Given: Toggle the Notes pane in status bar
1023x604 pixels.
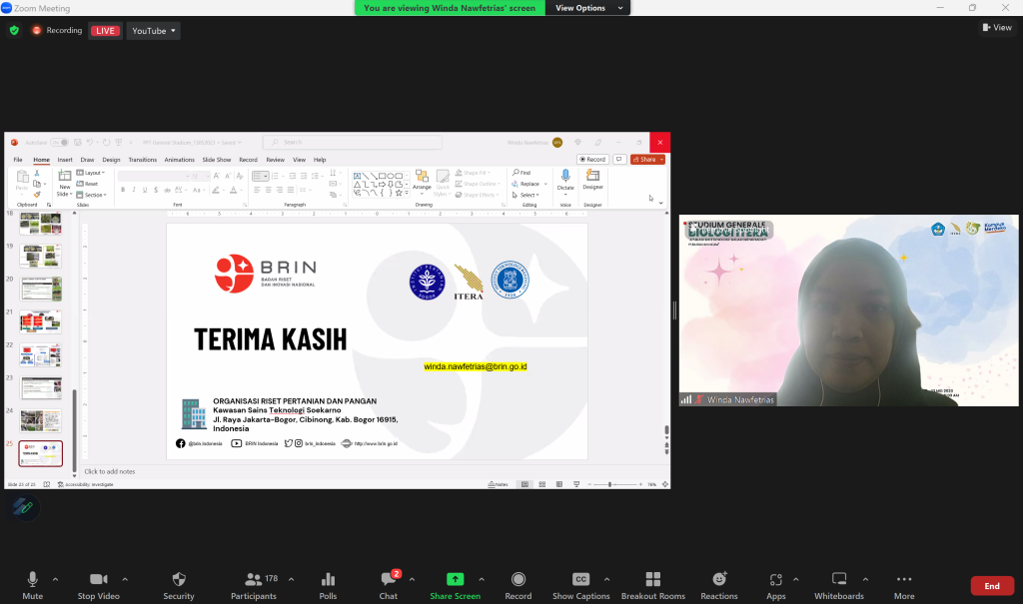Looking at the screenshot, I should click(x=499, y=484).
